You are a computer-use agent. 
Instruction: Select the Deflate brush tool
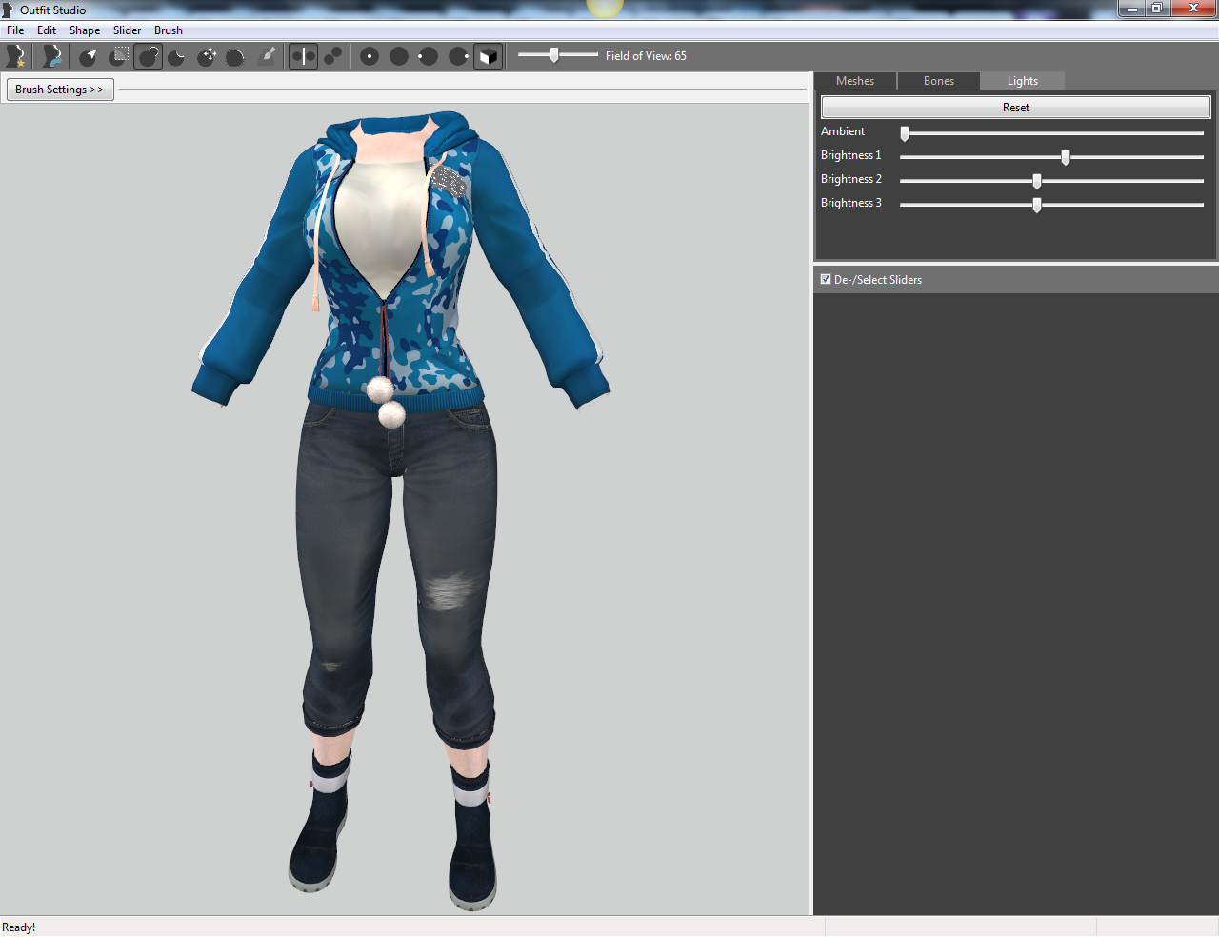click(x=177, y=56)
